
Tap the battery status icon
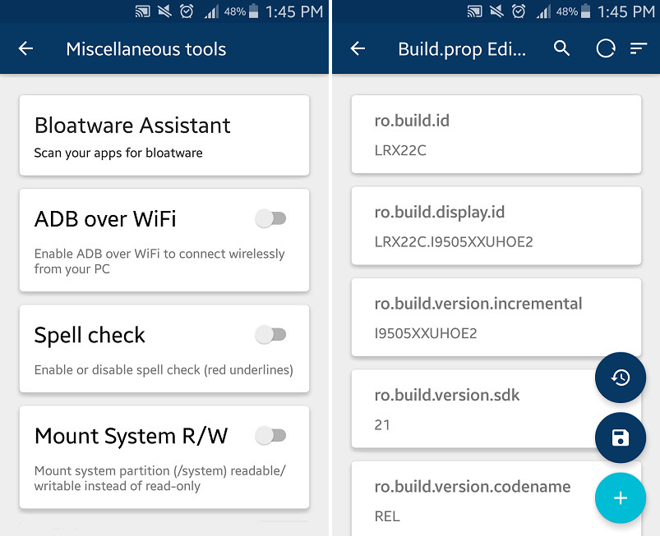coord(254,11)
